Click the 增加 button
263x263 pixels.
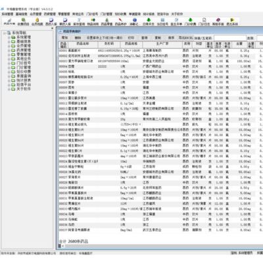[64, 37]
